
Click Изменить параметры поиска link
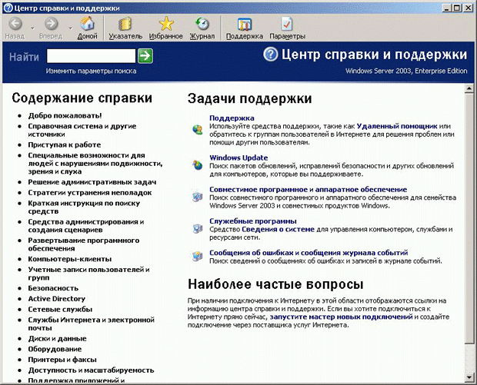tap(91, 71)
